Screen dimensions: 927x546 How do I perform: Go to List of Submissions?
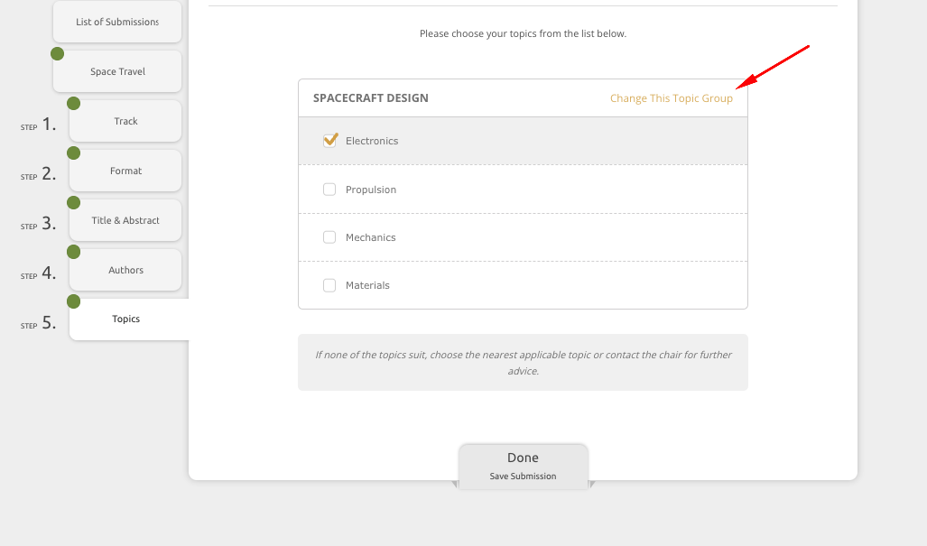point(117,22)
